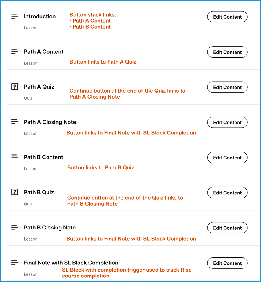Image resolution: width=261 pixels, height=282 pixels.
Task: Click the Path A Quiz question-mark icon
Action: click(14, 87)
